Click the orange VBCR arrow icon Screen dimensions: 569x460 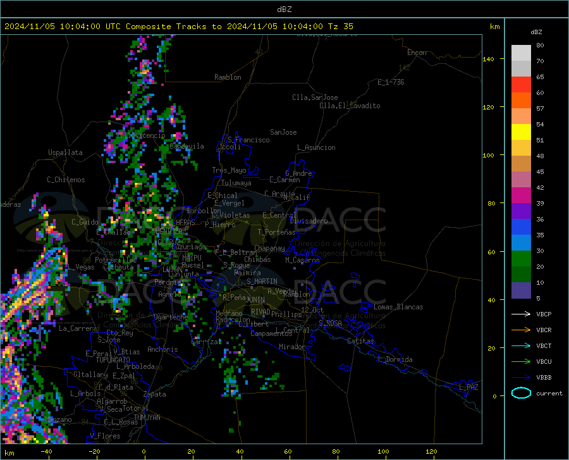tap(521, 330)
